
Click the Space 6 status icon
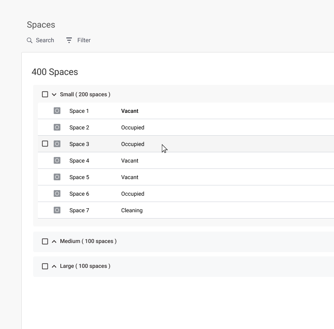point(57,193)
